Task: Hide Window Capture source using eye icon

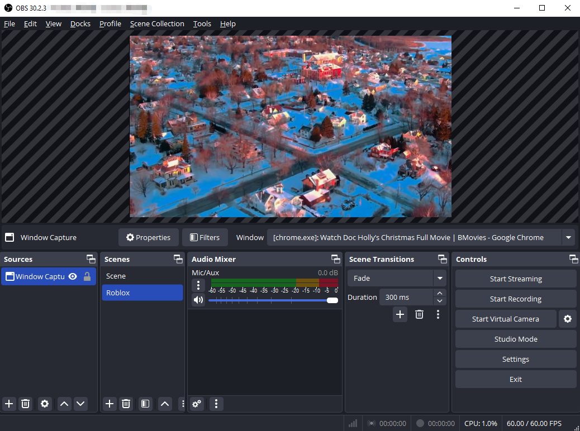Action: (x=73, y=276)
